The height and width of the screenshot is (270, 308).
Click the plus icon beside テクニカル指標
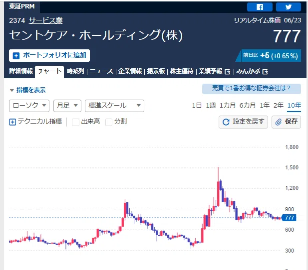(12, 122)
